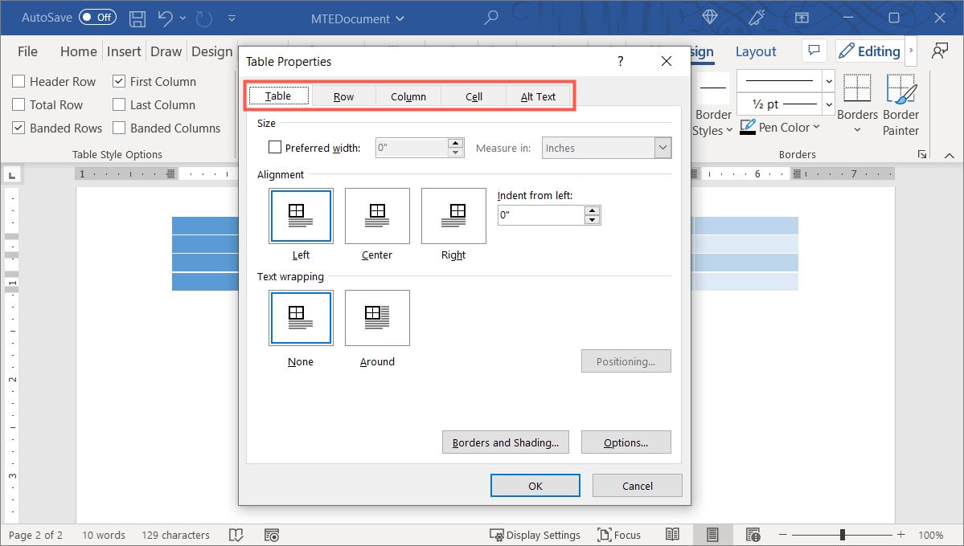
Task: Open the line weight dropdown showing ½ pt
Action: pyautogui.click(x=827, y=104)
